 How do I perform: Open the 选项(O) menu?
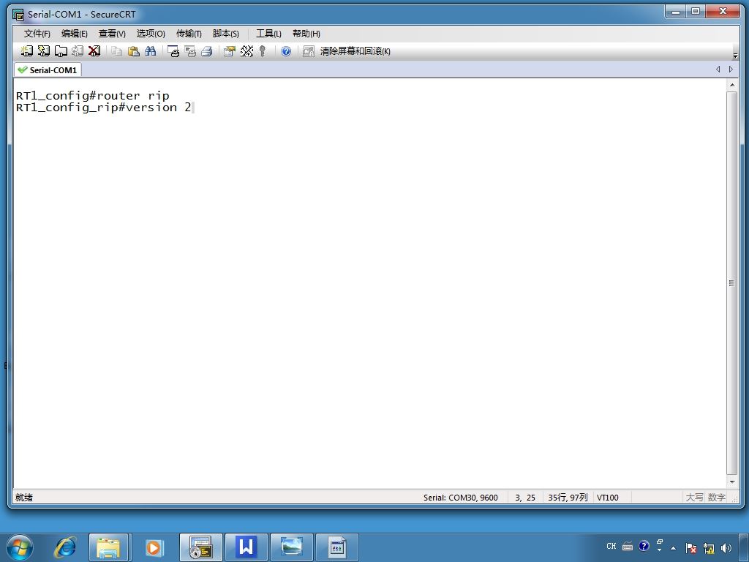(151, 34)
